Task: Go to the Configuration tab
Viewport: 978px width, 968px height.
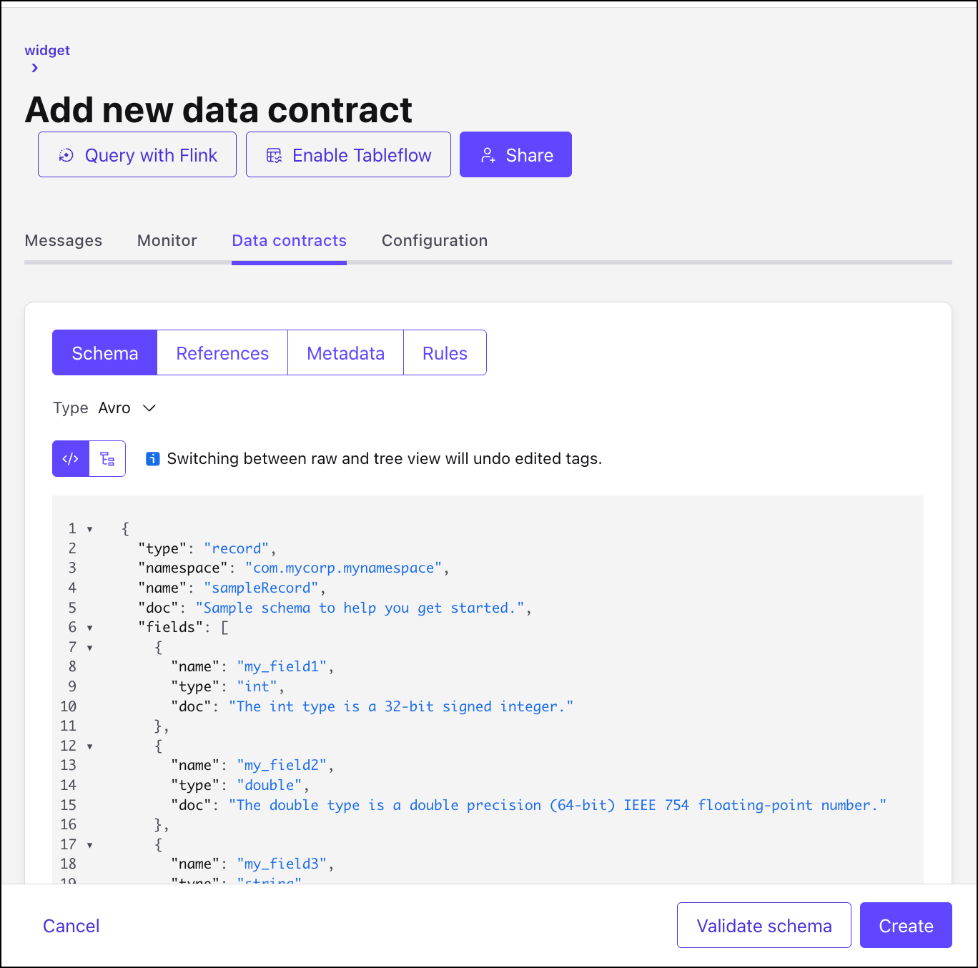Action: pos(435,241)
